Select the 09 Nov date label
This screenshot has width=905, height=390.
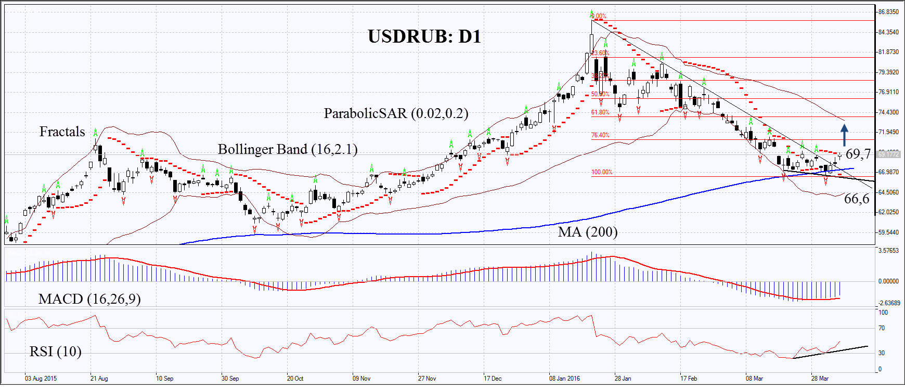point(361,379)
